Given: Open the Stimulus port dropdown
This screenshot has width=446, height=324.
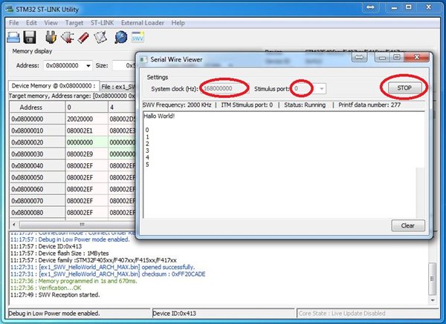Looking at the screenshot, I should pyautogui.click(x=322, y=89).
